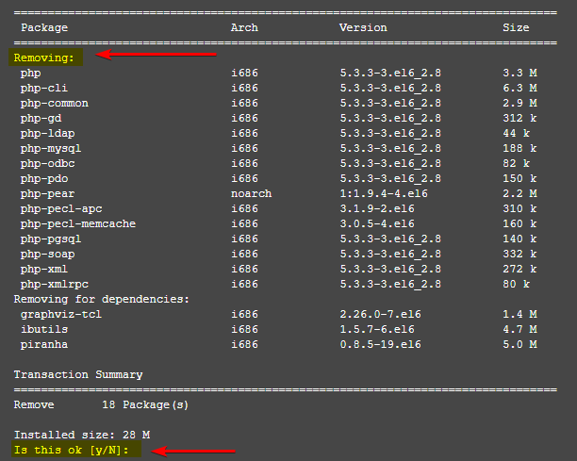Click version '3.1.9-2.el6' of php-pecl-apc
Viewport: 577px width, 461px height.
click(377, 208)
